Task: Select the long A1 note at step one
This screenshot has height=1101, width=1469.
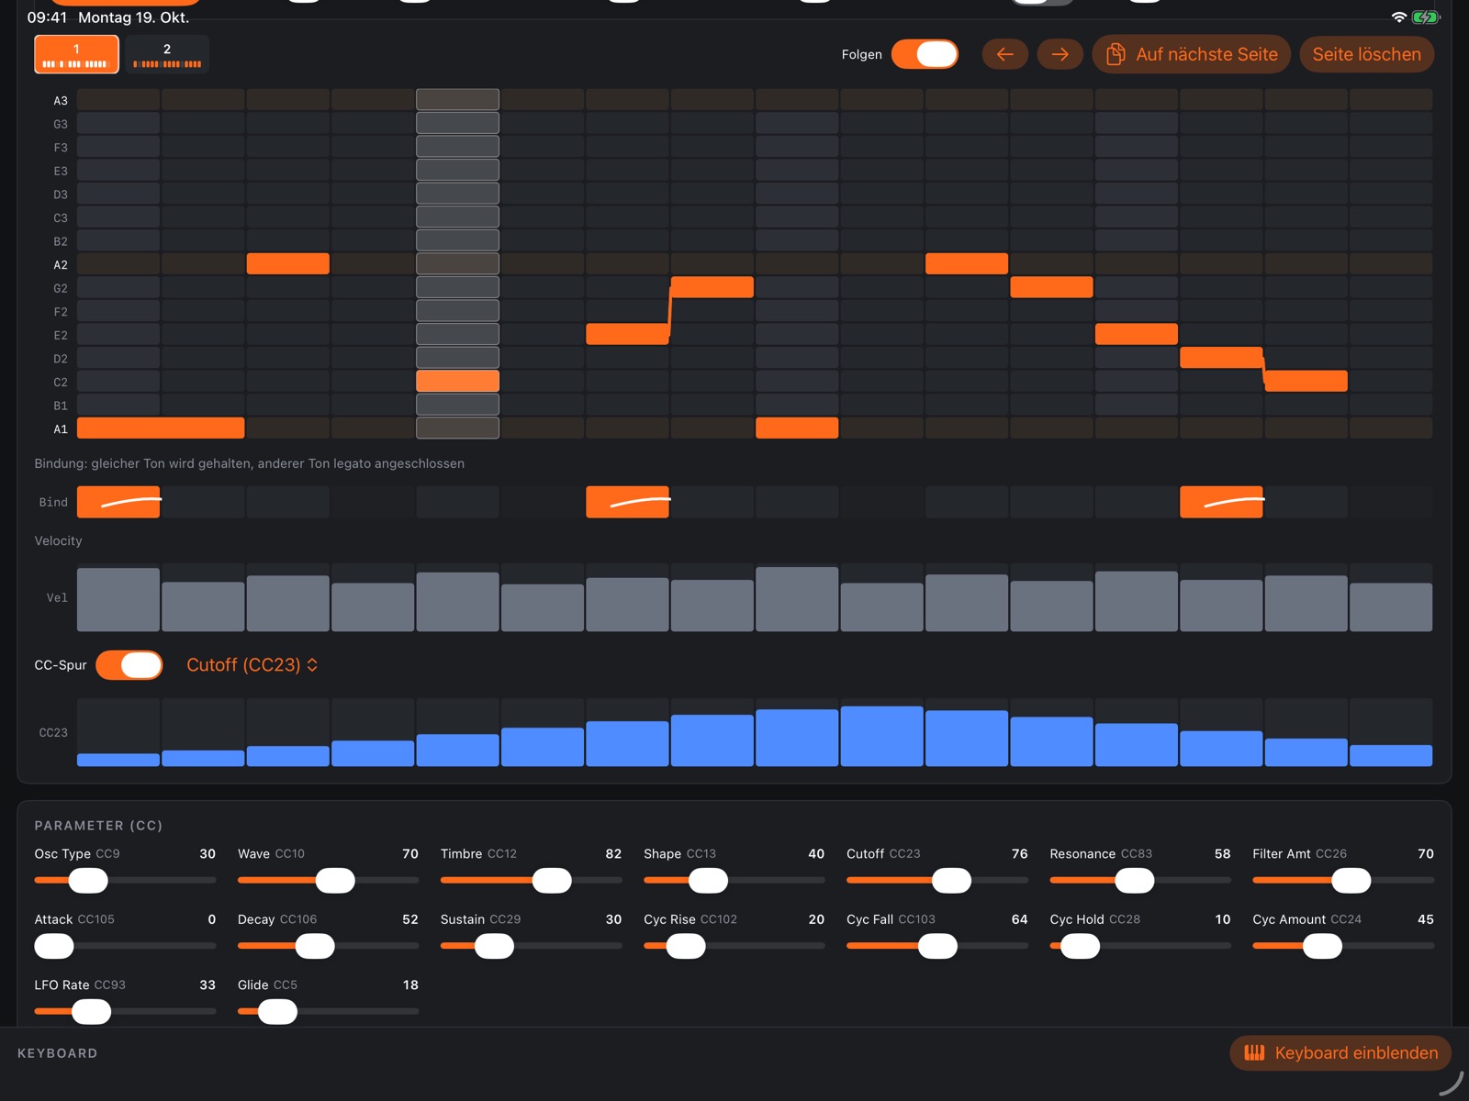Action: click(161, 428)
